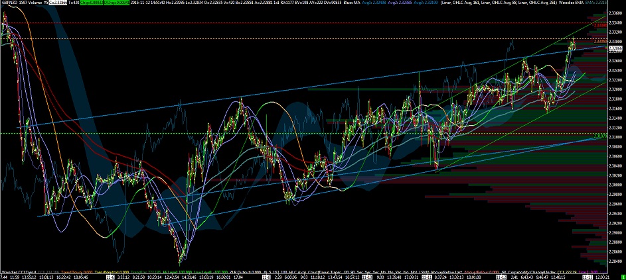Click the 16:22:42 time label
This screenshot has height=280, width=626.
click(64, 277)
